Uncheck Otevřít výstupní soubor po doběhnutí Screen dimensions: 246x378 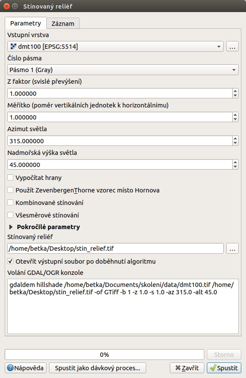pyautogui.click(x=10, y=261)
